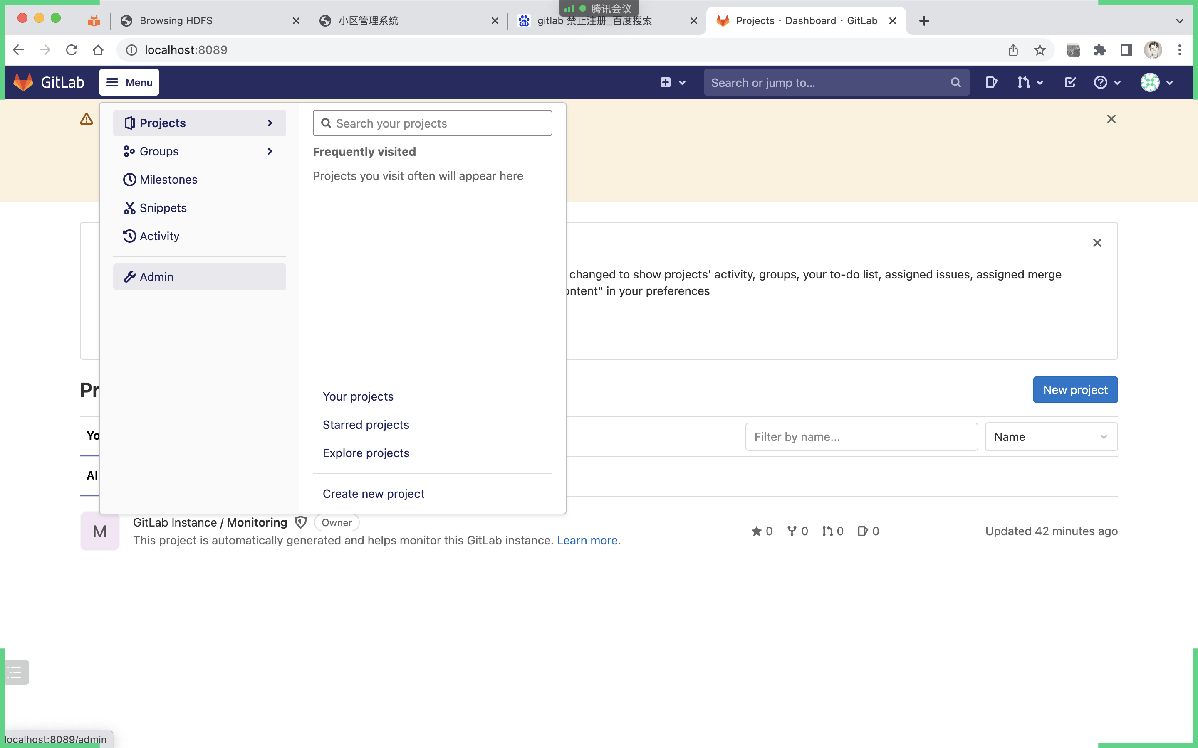Screen dimensions: 1198x748
Task: Toggle the browser side panel icon
Action: point(1126,50)
